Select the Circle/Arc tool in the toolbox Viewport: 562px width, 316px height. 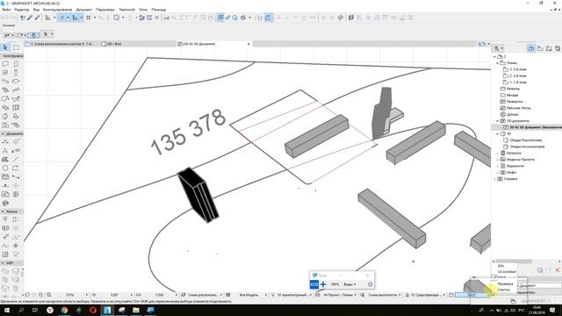pos(5,168)
